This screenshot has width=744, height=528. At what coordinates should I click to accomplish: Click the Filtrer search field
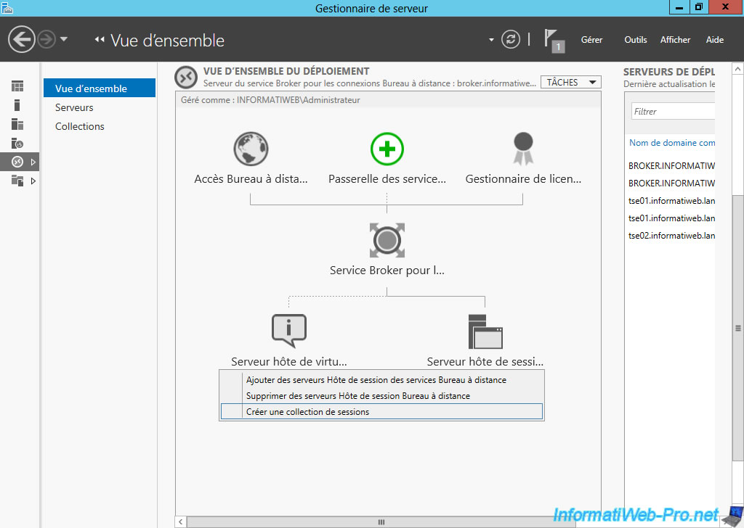(672, 112)
